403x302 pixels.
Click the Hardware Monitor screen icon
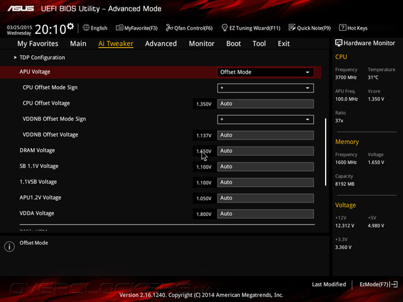pos(339,43)
